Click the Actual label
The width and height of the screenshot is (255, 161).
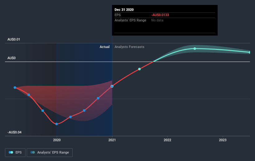(105, 47)
